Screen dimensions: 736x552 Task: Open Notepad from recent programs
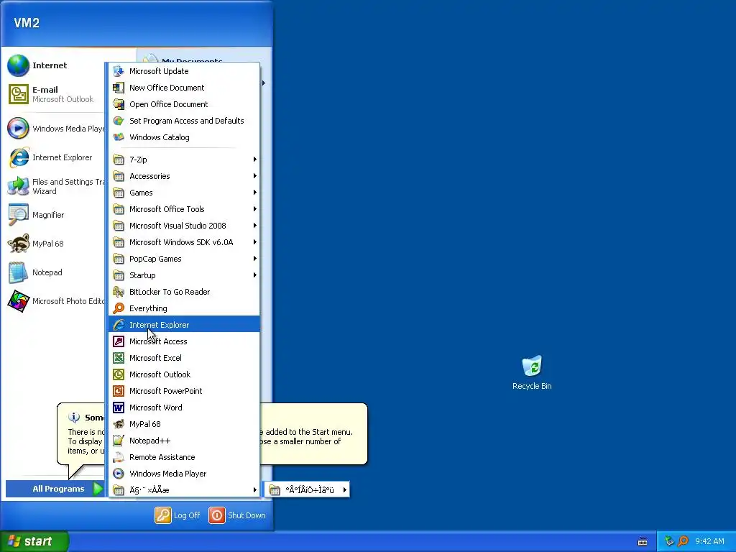(x=54, y=272)
